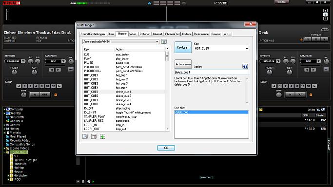The width and height of the screenshot is (333, 187).
Task: Click the mapping list scrollbar up arrow
Action: (167, 49)
